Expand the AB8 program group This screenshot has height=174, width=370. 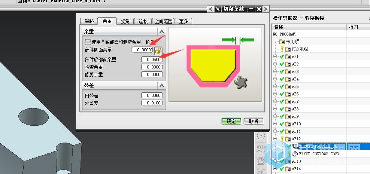[x=275, y=109]
